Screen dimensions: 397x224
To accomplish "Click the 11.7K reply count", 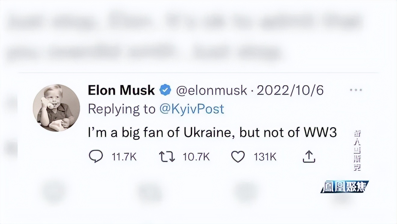I will (124, 157).
